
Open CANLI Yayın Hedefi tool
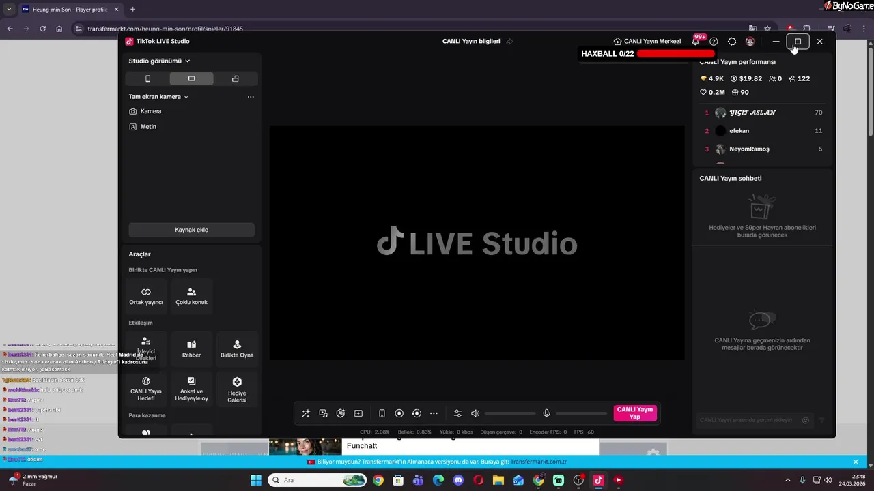[146, 389]
